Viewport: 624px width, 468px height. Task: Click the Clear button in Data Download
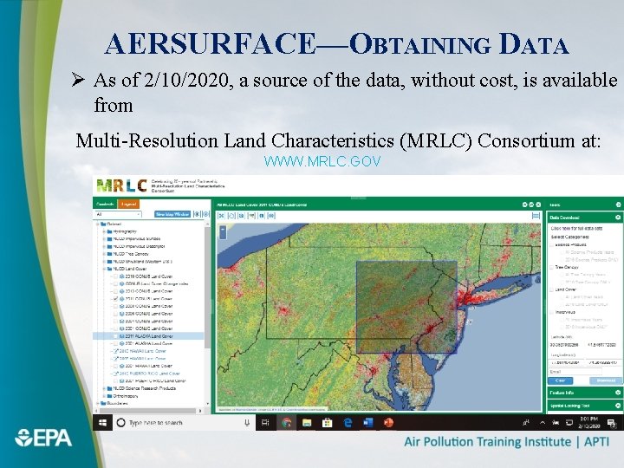560,380
